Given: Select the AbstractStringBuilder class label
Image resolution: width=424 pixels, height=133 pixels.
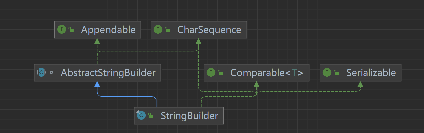Looking at the screenshot, I should click(108, 72).
